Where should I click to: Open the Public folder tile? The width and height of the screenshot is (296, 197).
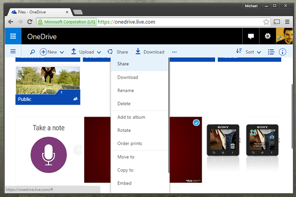pos(48,85)
